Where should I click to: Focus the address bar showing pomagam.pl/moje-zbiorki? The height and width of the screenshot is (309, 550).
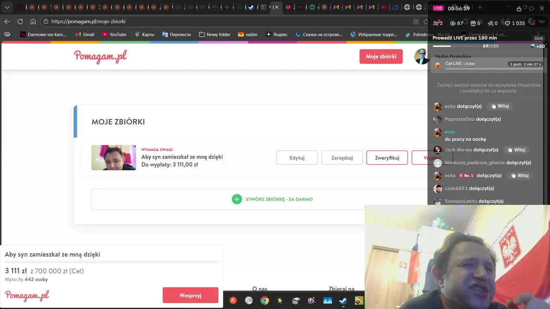pyautogui.click(x=228, y=21)
